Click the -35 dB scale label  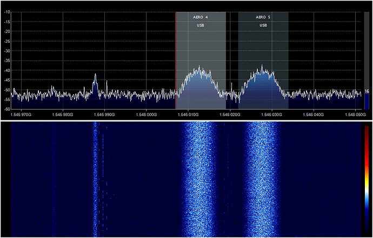point(6,60)
